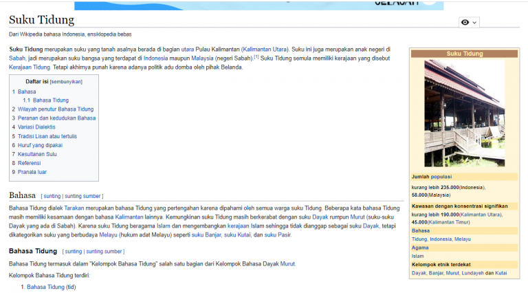This screenshot has width=528, height=293.
Task: Click sunting sumber beside Bahasa heading
Action: [82, 196]
